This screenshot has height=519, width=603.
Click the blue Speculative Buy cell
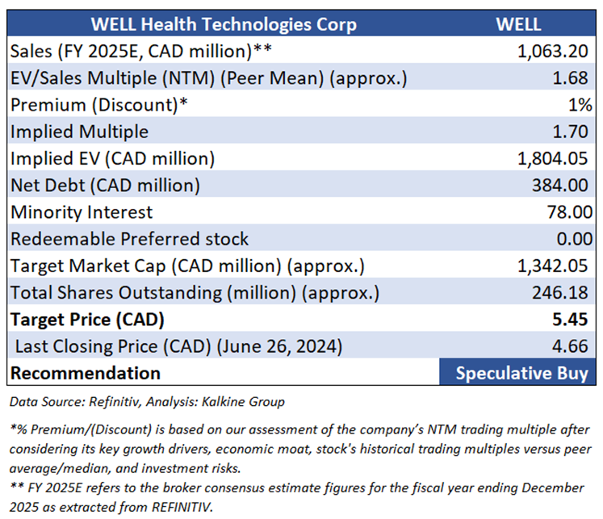coord(518,373)
